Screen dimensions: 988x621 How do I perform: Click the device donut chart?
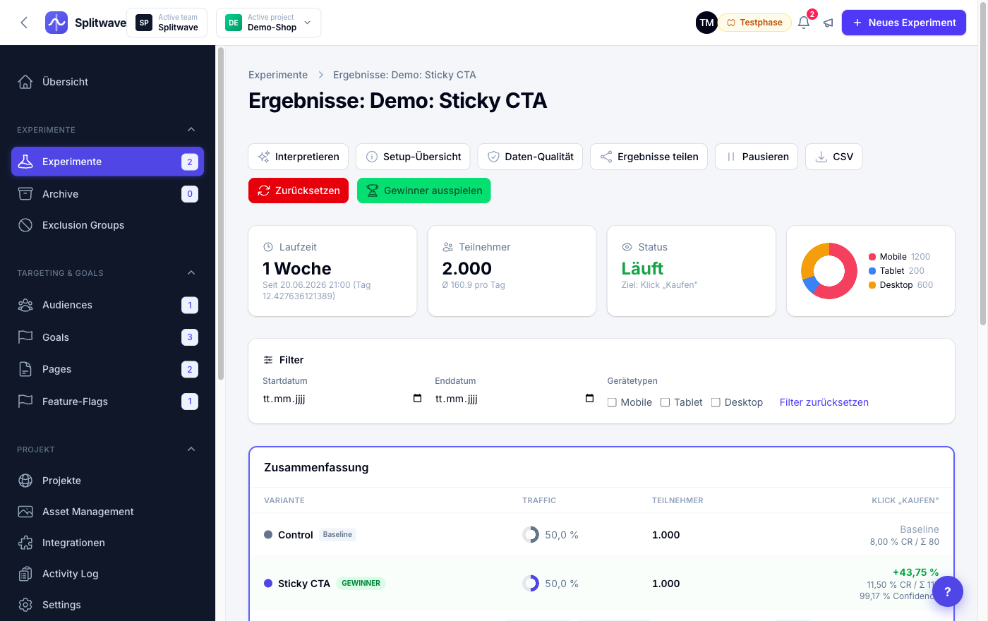point(829,271)
